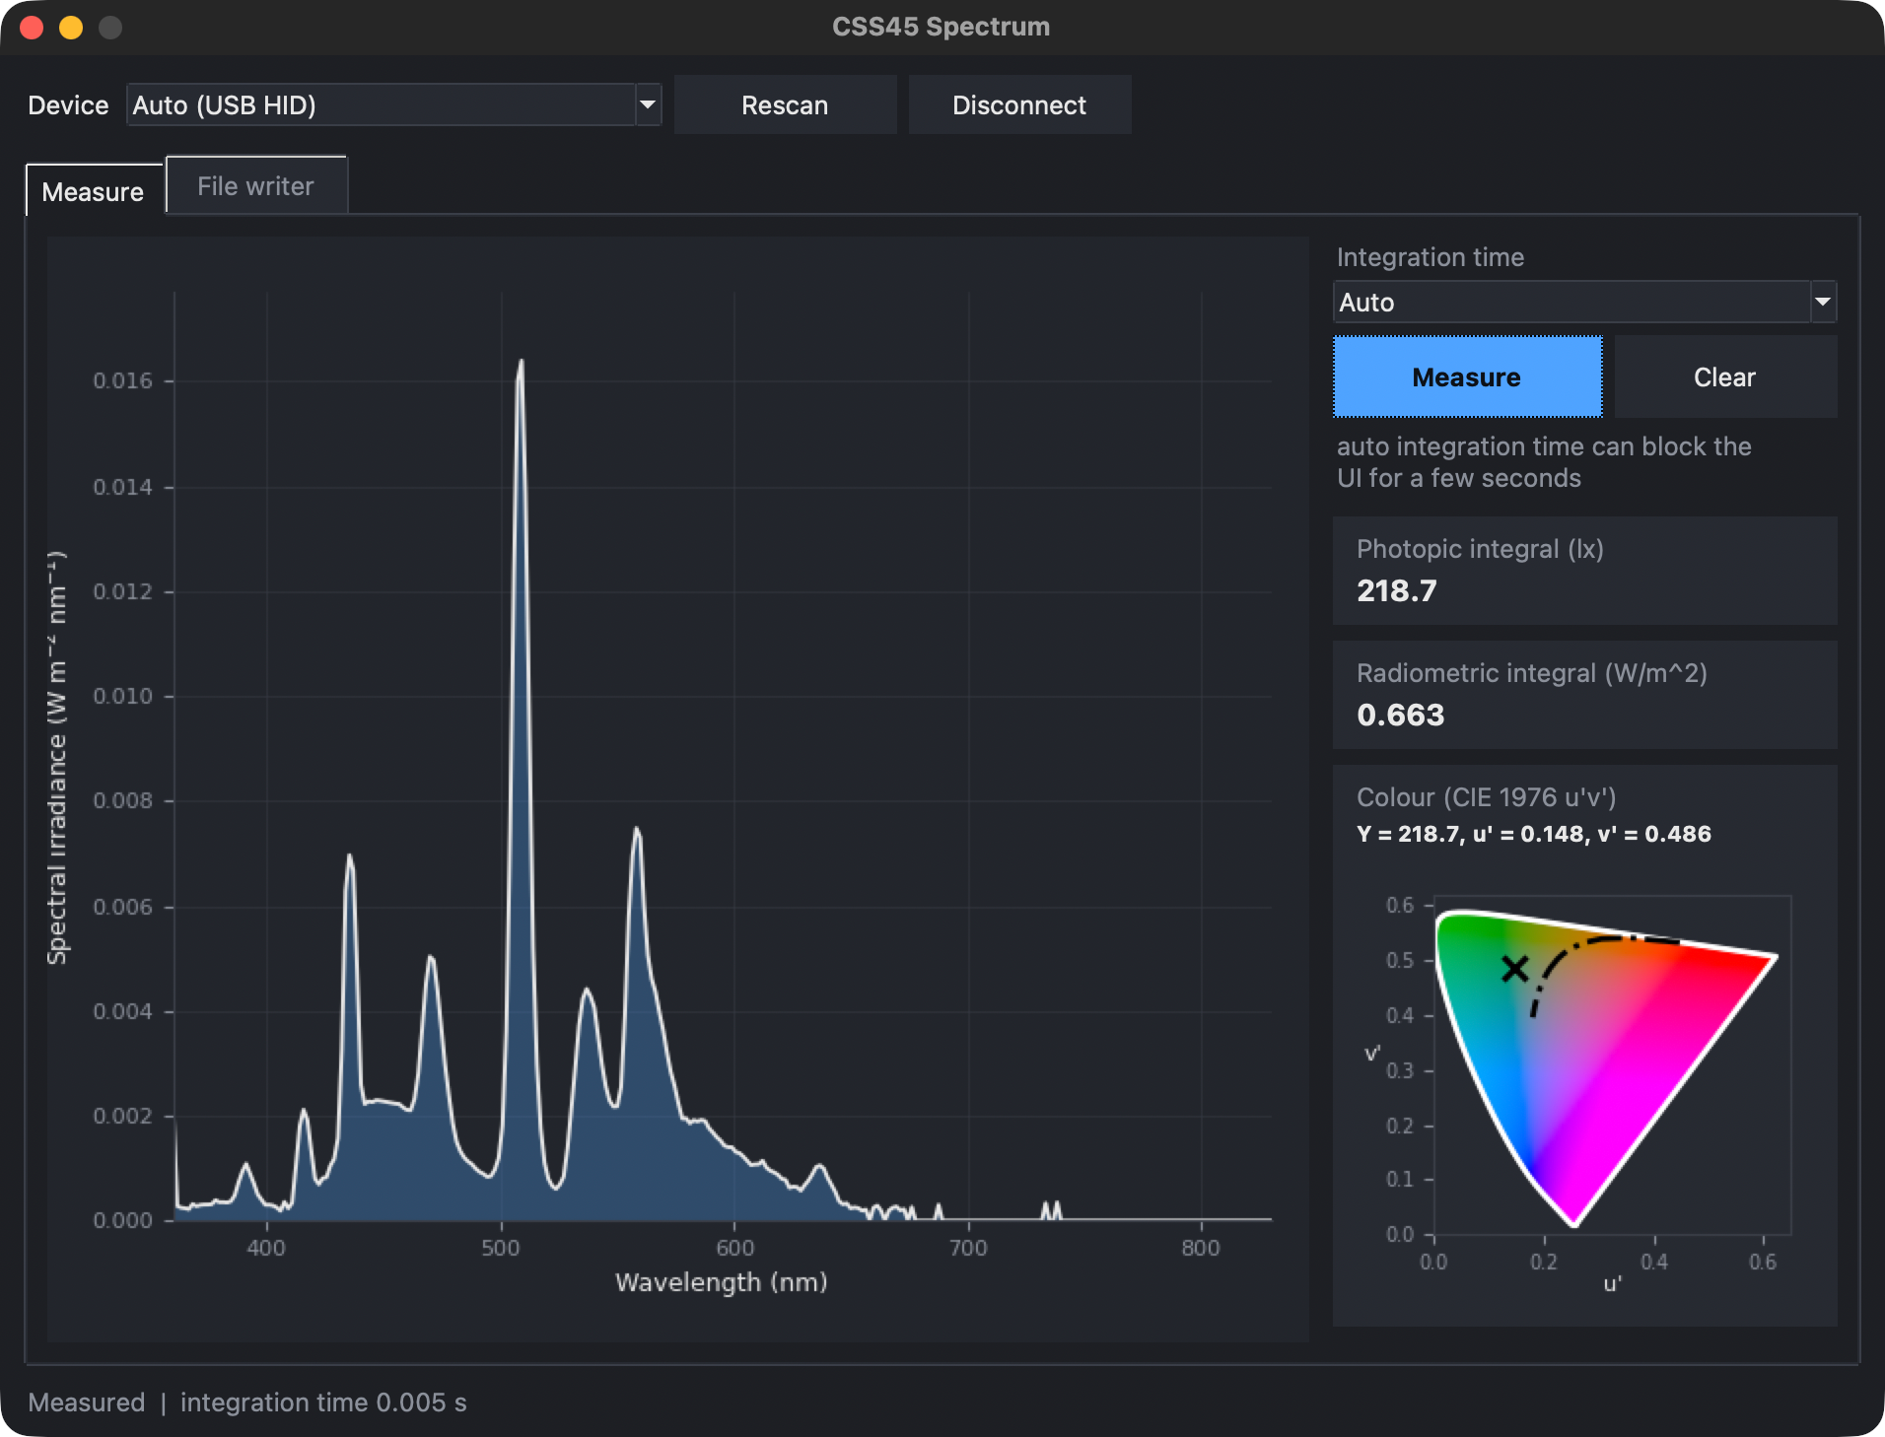This screenshot has width=1885, height=1437.
Task: Minimize window with the yellow button
Action: click(71, 27)
